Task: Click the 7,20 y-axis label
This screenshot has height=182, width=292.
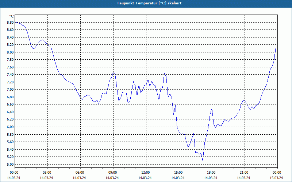Action: [x=10, y=82]
